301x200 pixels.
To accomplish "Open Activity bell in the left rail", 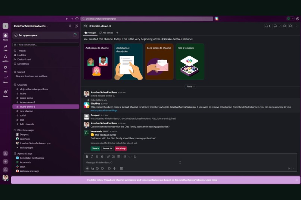I will point(5,58).
